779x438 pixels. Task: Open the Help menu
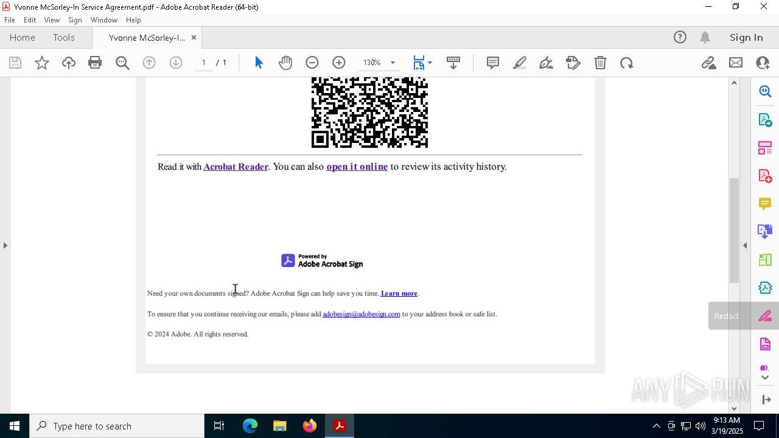tap(133, 19)
